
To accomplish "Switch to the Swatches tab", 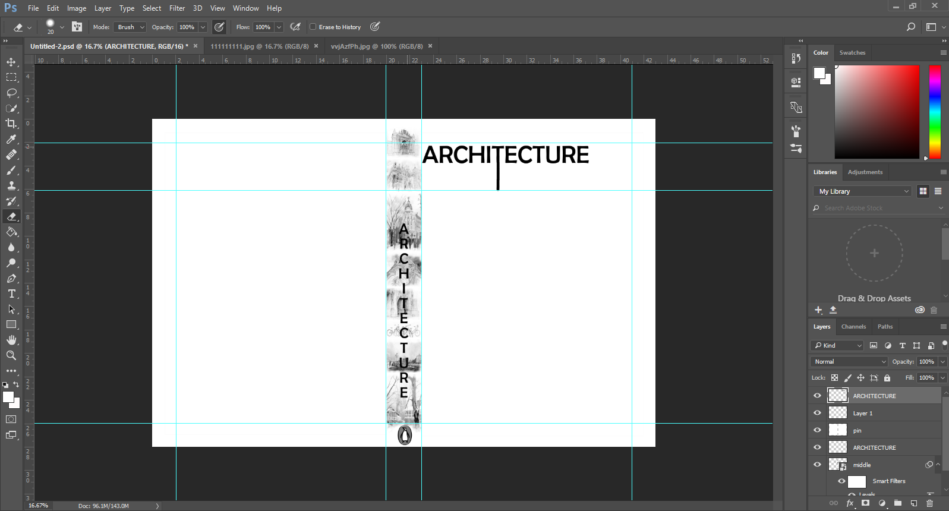I will (x=852, y=53).
